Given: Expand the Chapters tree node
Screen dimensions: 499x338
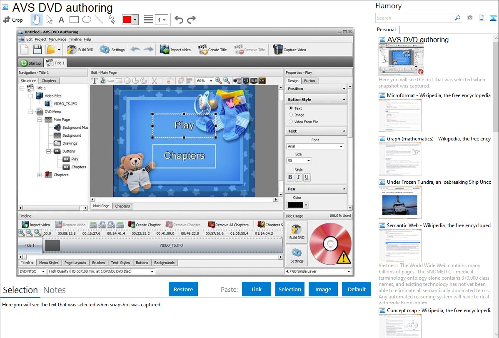Looking at the screenshot, I should (40, 175).
